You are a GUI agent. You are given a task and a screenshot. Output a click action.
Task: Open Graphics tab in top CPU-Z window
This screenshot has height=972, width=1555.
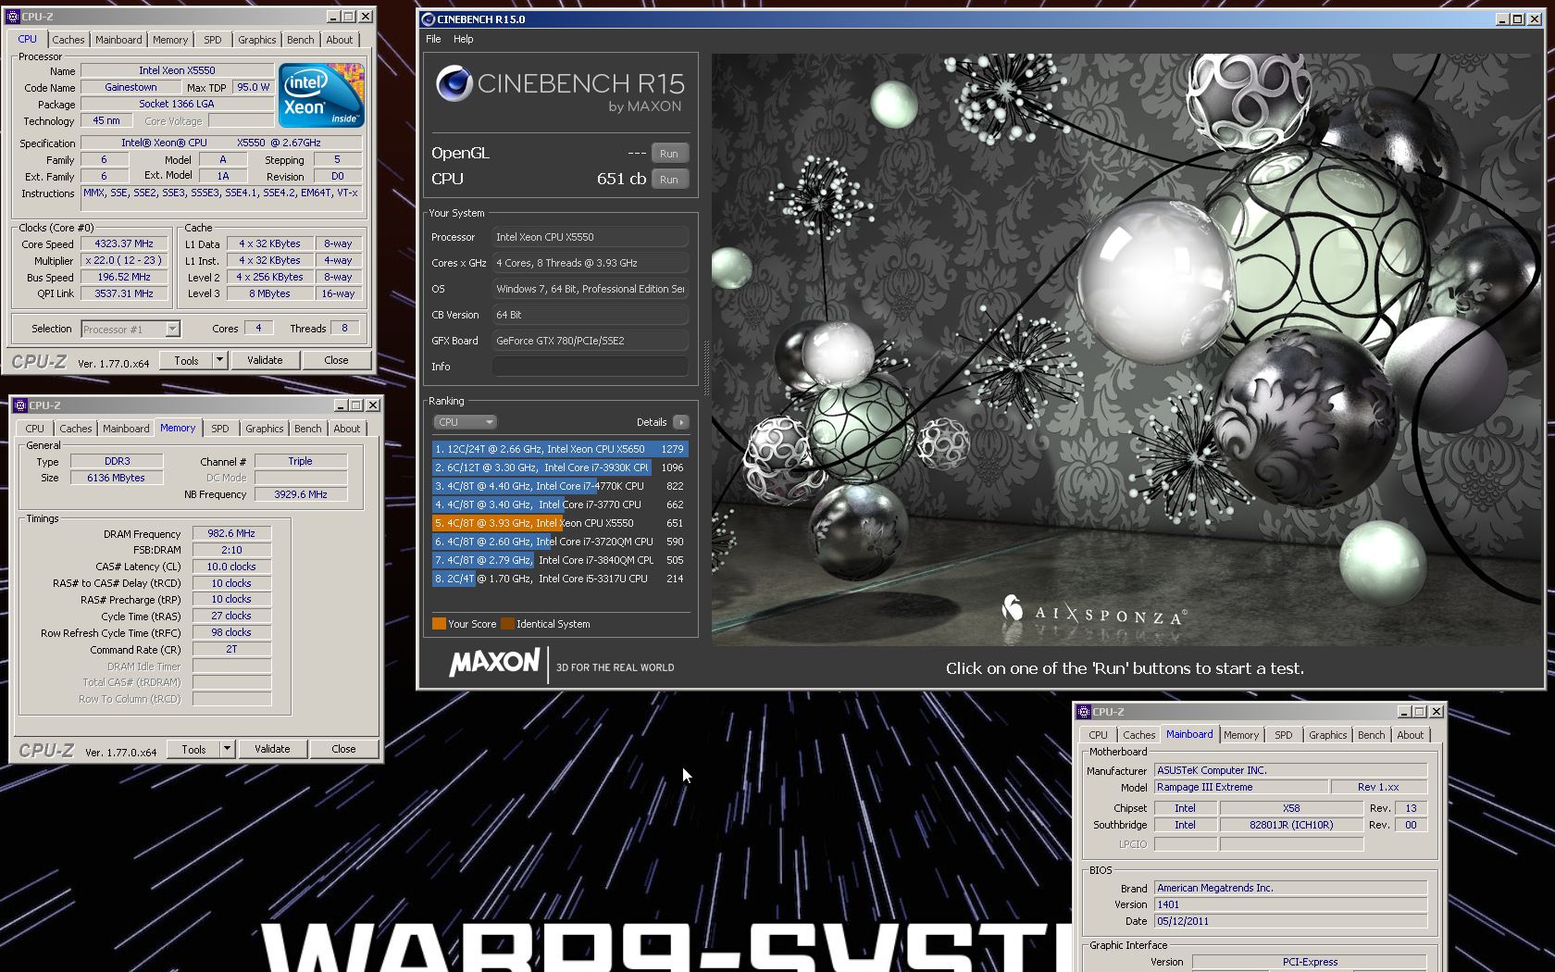click(257, 40)
